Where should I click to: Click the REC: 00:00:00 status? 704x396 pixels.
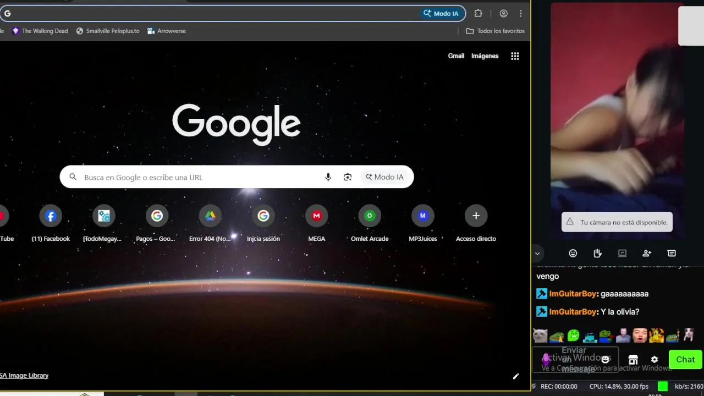559,386
